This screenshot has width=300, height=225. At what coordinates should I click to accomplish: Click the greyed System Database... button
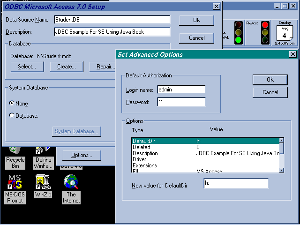point(76,131)
